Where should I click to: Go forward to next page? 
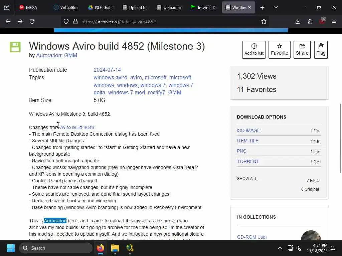(20, 22)
